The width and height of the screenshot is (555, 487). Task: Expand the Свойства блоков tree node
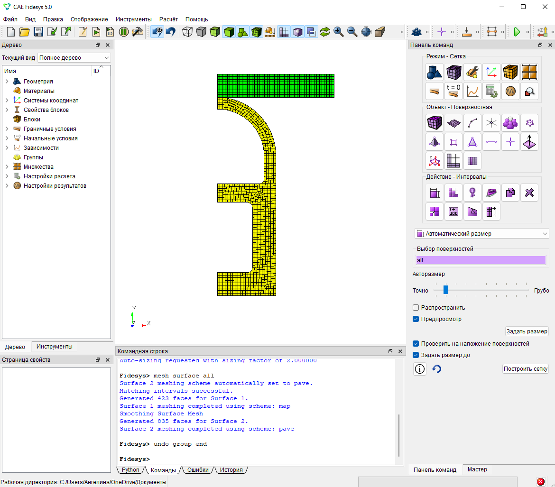click(x=7, y=110)
